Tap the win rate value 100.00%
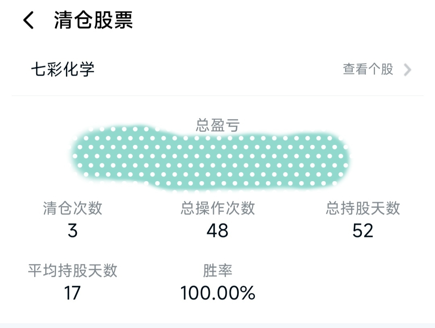 point(218,293)
